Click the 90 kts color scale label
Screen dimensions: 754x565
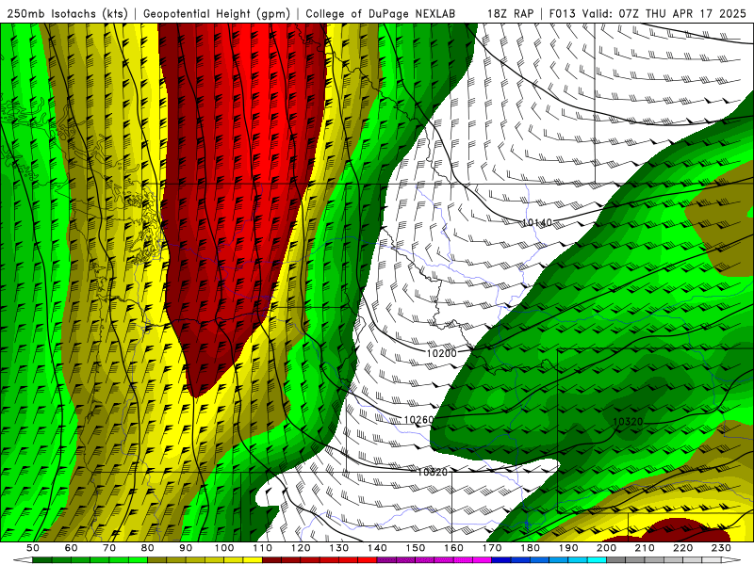[186, 548]
